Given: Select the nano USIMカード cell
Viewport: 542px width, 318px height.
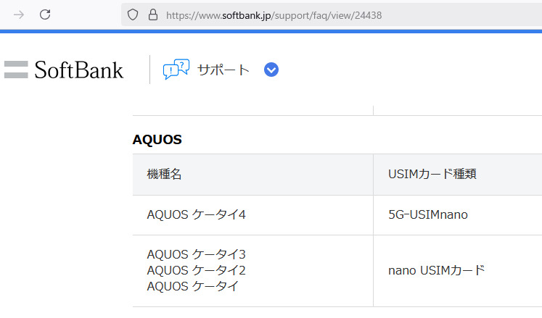Looking at the screenshot, I should pyautogui.click(x=436, y=270).
